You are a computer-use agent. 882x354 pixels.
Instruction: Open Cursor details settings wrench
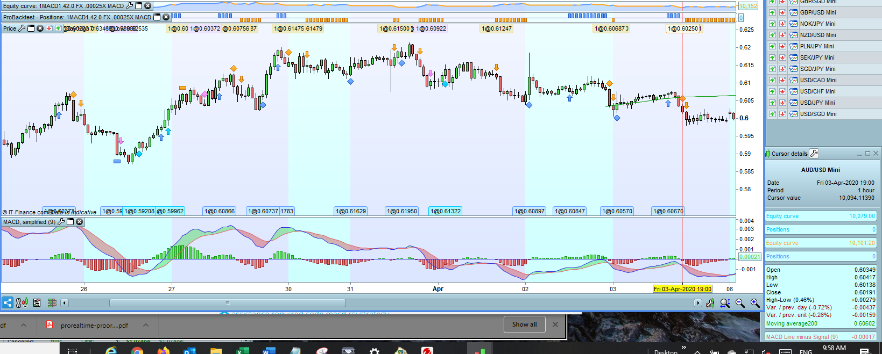pos(814,154)
